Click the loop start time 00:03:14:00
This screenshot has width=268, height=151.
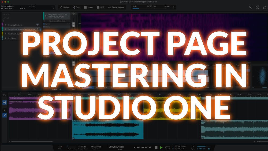180,146
